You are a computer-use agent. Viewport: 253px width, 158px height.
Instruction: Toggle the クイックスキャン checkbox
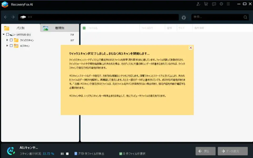(x=11, y=40)
